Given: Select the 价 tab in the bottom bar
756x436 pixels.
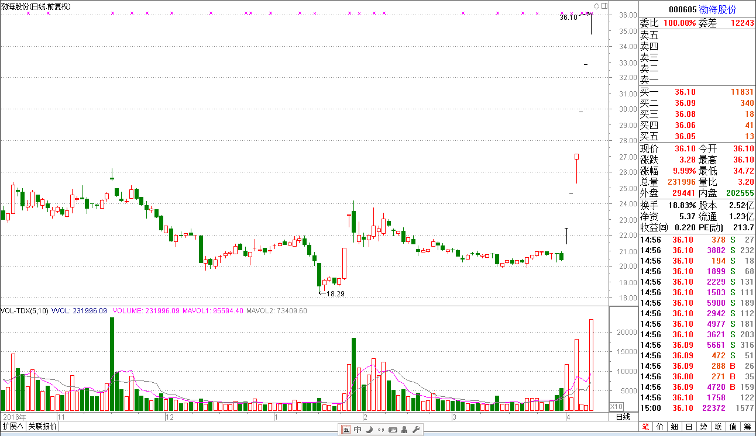Looking at the screenshot, I should [x=661, y=427].
